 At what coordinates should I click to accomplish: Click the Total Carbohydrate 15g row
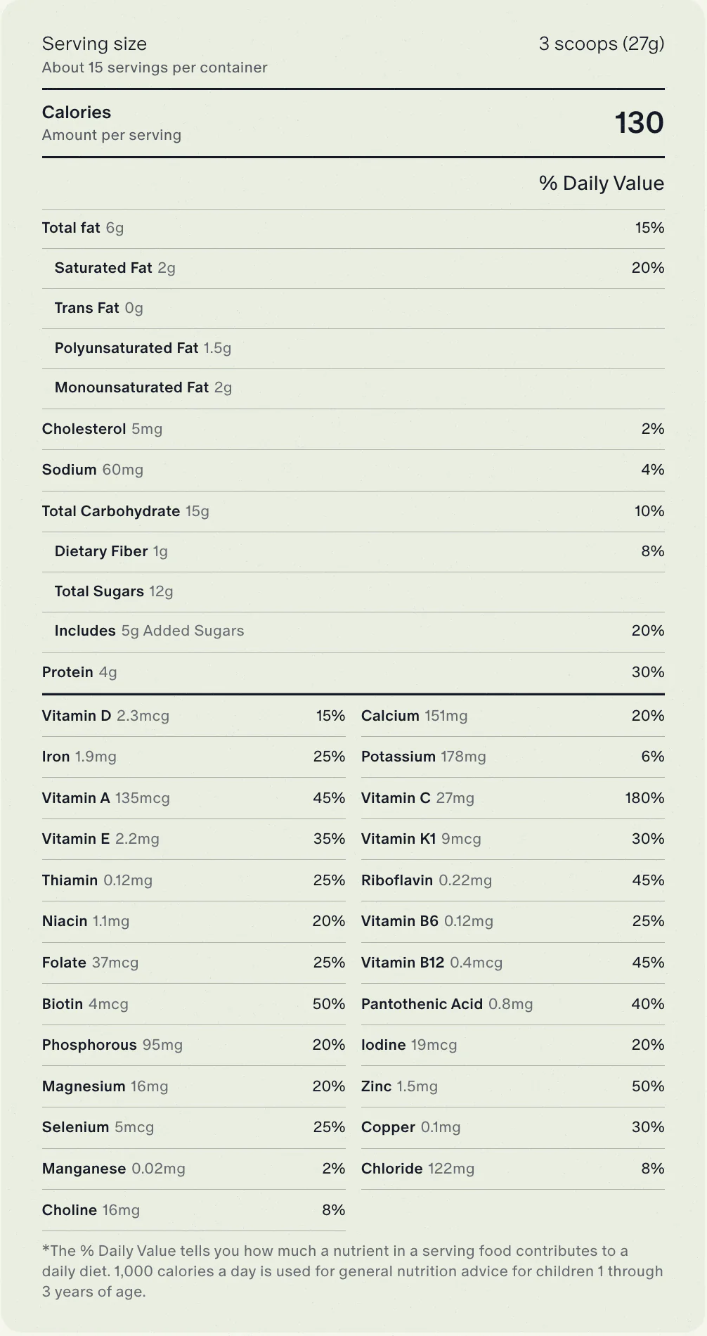(353, 511)
